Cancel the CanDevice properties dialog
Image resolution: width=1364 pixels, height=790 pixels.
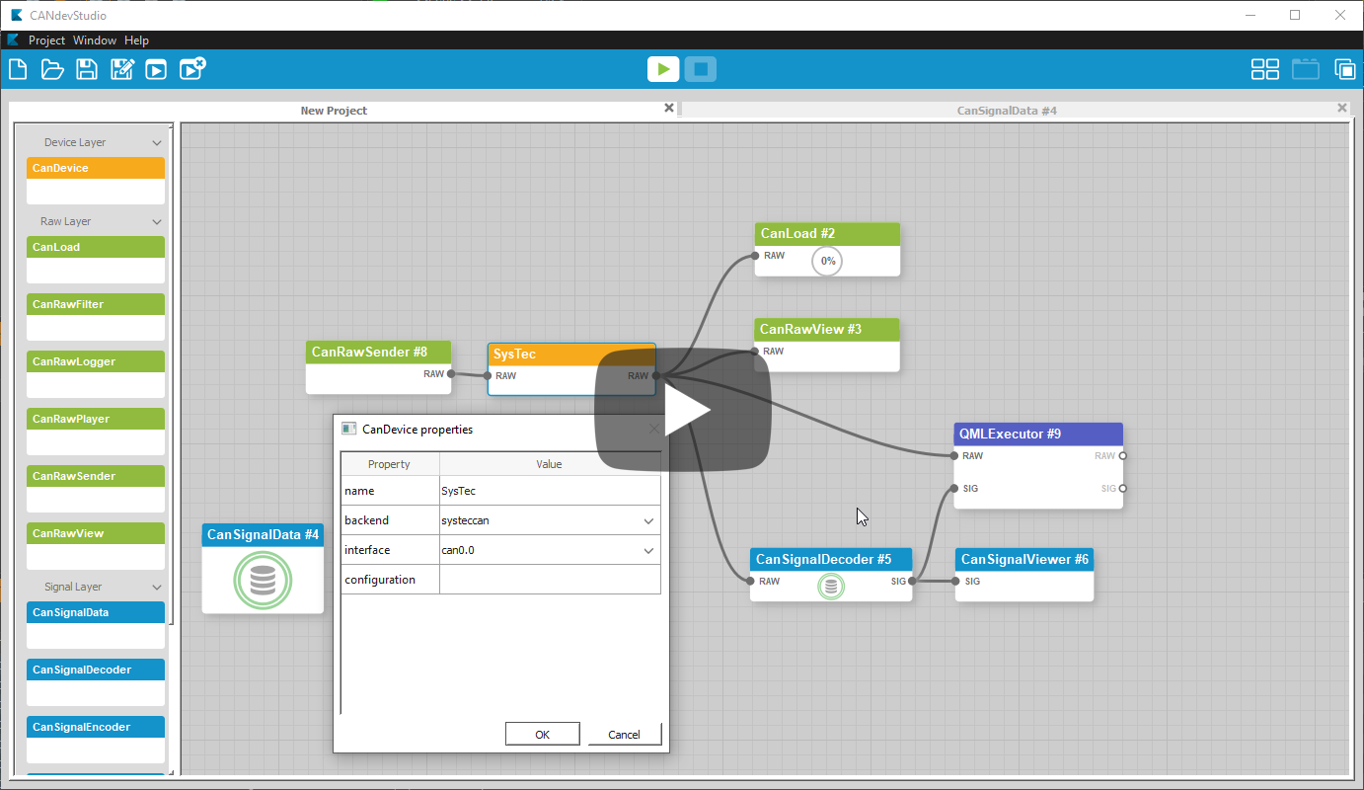[624, 734]
